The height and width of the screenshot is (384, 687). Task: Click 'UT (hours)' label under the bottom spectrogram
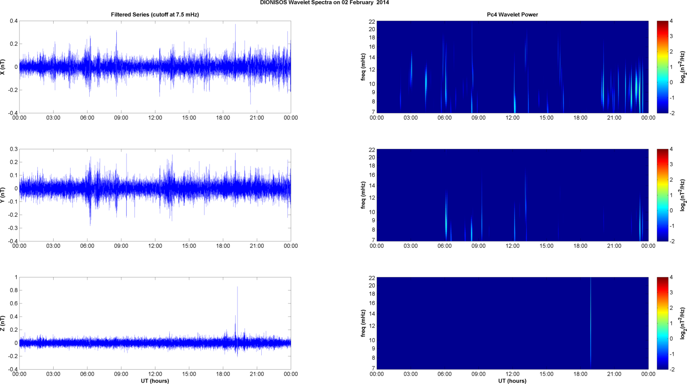tap(512, 381)
